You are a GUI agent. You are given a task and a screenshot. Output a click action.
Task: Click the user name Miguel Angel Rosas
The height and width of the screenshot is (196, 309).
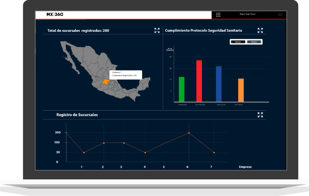click(x=248, y=14)
